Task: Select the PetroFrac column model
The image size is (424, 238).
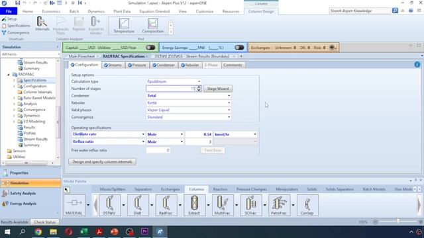Action: point(279,205)
